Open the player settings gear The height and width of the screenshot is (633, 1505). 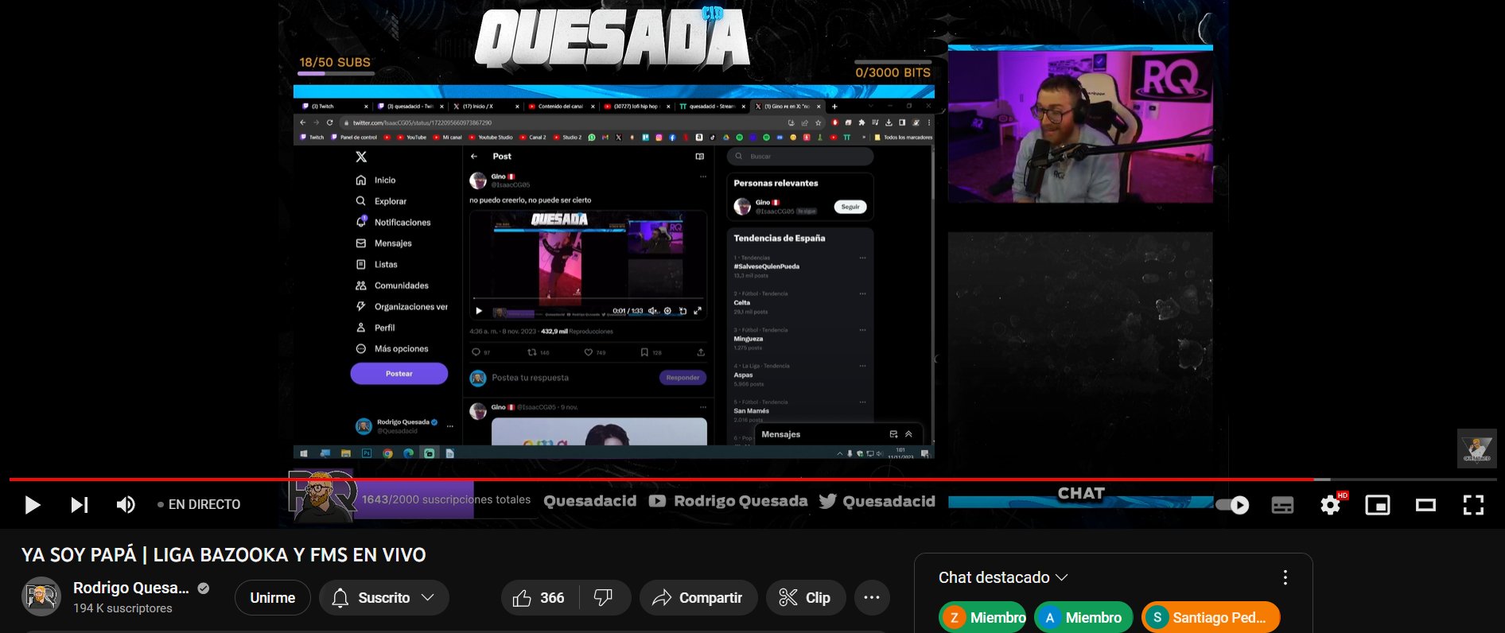tap(1331, 505)
